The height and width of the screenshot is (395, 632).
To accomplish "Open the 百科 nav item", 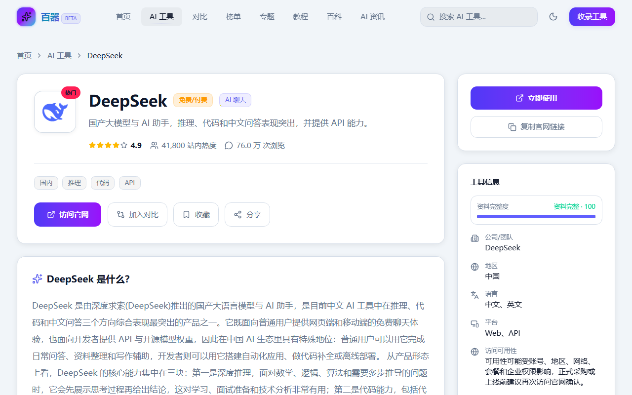I will 334,17.
